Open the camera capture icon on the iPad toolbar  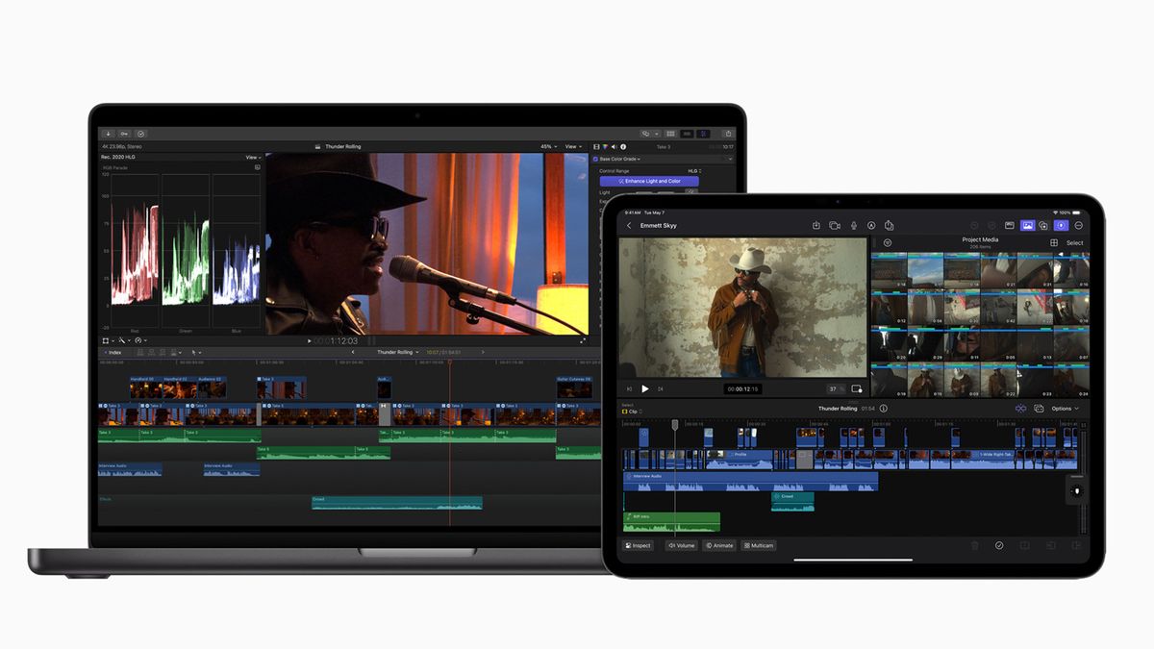tap(834, 224)
